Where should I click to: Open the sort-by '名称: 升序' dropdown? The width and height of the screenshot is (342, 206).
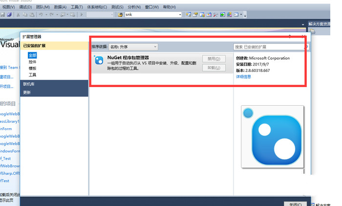[133, 47]
